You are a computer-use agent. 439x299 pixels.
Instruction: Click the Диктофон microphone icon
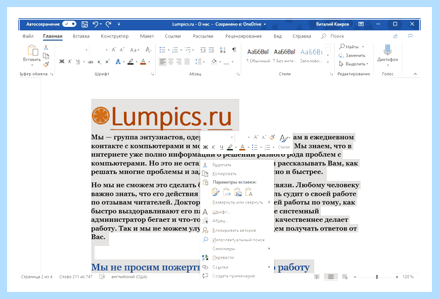pos(387,49)
